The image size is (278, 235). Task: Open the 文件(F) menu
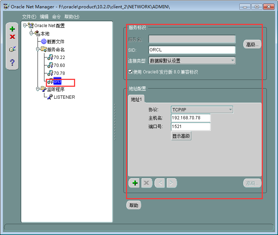coord(29,17)
